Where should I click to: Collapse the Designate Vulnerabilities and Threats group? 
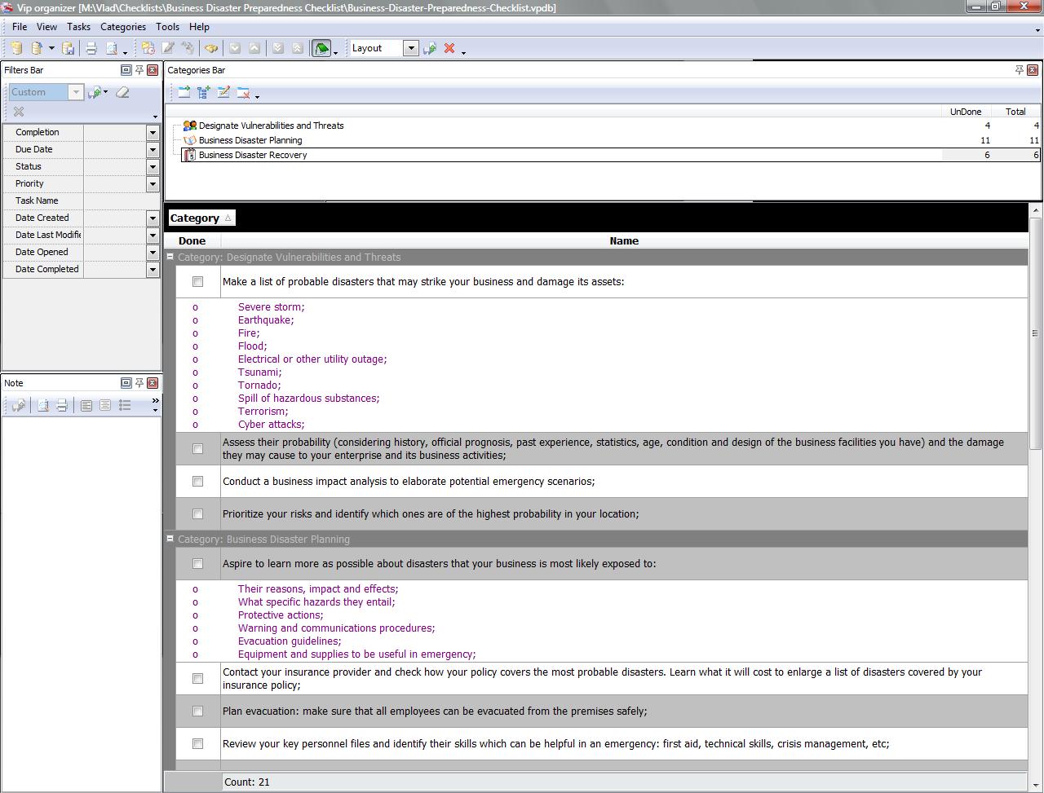click(170, 258)
